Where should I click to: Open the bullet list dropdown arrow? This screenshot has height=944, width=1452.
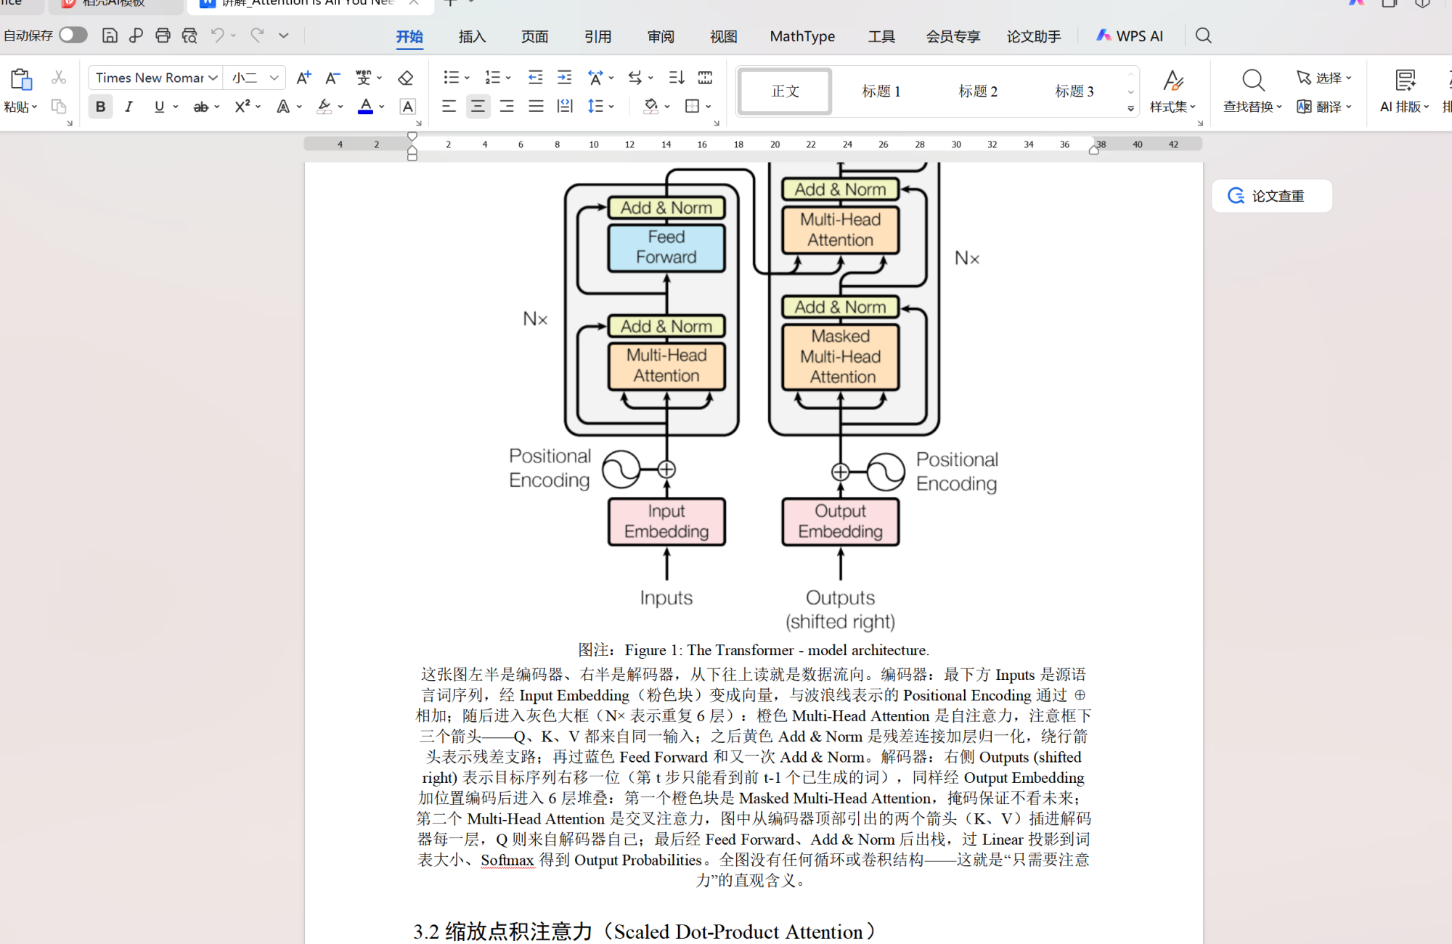pyautogui.click(x=467, y=78)
